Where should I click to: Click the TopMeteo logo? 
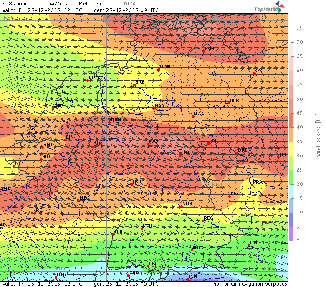(270, 8)
